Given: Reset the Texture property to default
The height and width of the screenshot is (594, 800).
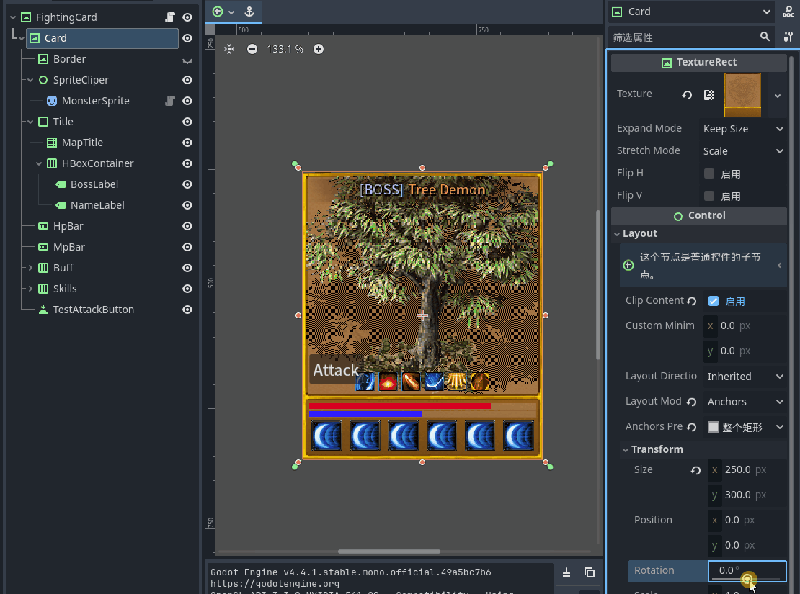Looking at the screenshot, I should pyautogui.click(x=687, y=95).
